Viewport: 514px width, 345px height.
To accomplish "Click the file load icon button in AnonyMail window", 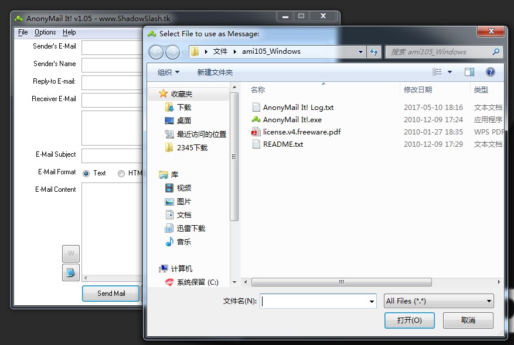I will (71, 272).
